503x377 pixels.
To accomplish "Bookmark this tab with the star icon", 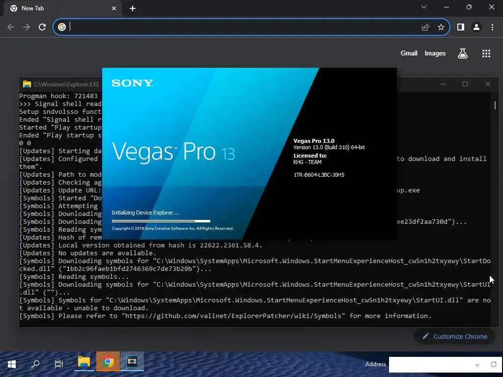I will (441, 27).
